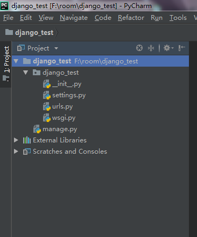Click the Collapse All icon in Project panel

tap(151, 48)
